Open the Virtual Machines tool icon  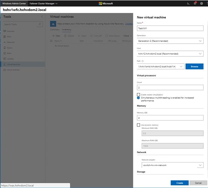click(x=5, y=64)
